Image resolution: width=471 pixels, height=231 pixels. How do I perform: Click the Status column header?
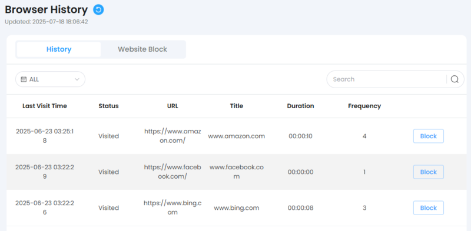click(x=108, y=106)
